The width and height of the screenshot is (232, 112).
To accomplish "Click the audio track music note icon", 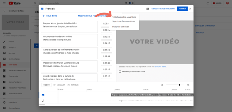I will tap(43, 101).
